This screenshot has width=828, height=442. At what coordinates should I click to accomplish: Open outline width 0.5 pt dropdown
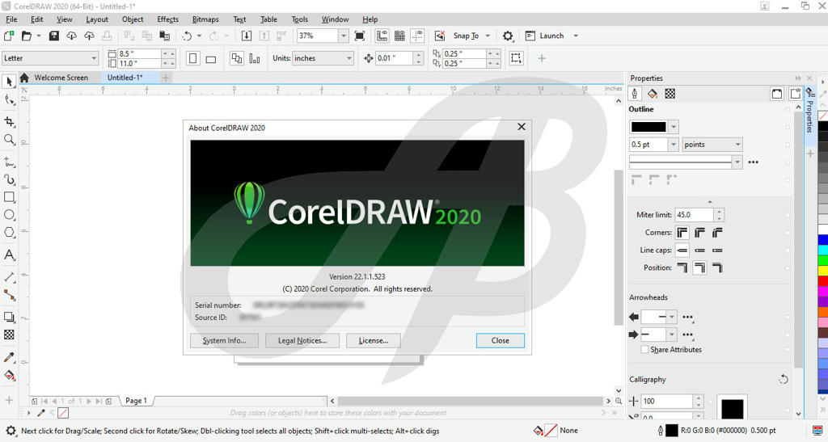[674, 145]
